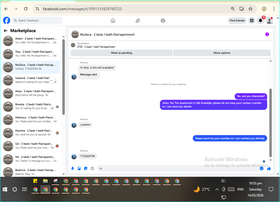Open conversation info purple icon
Image resolution: width=280 pixels, height=202 pixels.
click(267, 34)
